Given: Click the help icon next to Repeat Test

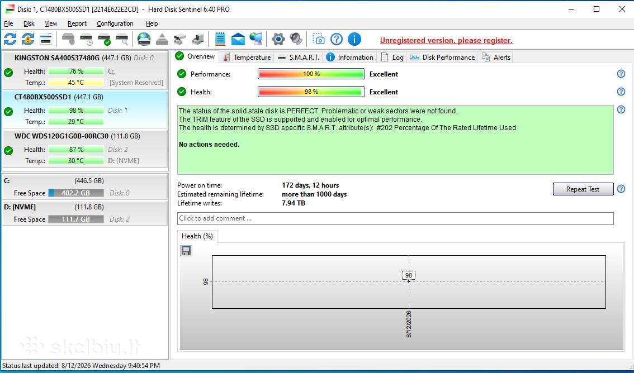Looking at the screenshot, I should pos(621,189).
